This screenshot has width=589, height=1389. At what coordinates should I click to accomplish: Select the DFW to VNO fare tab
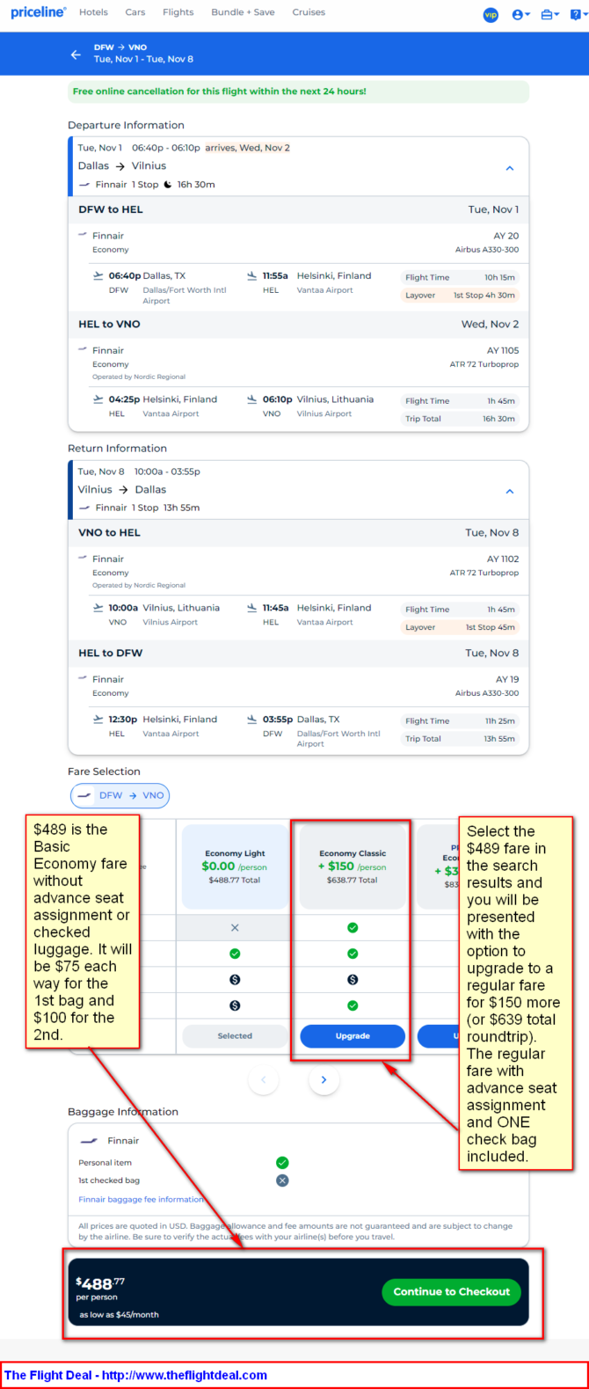pyautogui.click(x=120, y=795)
